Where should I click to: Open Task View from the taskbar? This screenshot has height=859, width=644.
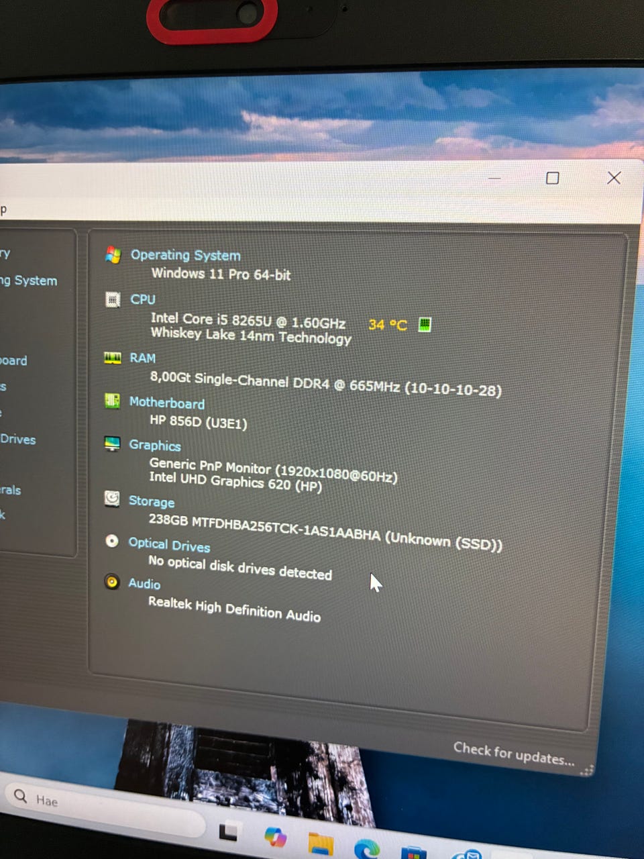tap(228, 831)
